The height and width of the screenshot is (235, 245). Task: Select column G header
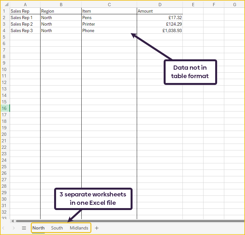pyautogui.click(x=235, y=5)
